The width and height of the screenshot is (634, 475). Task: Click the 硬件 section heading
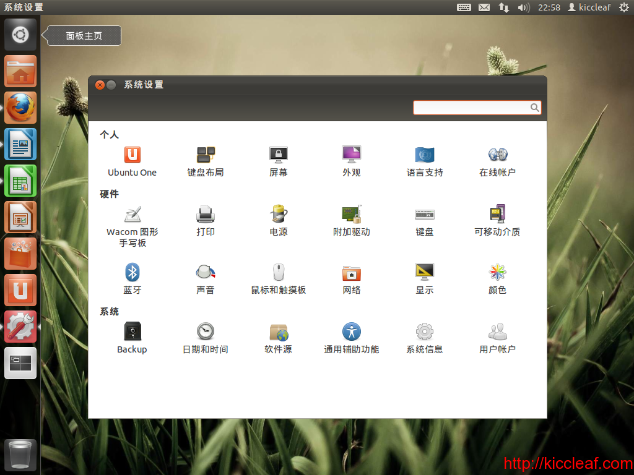pos(109,194)
